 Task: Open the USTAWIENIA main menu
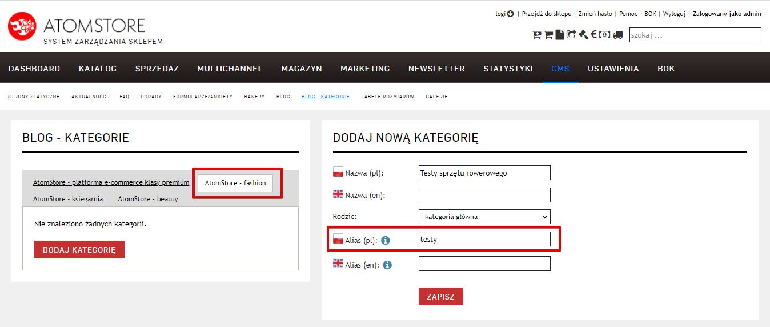click(x=613, y=69)
